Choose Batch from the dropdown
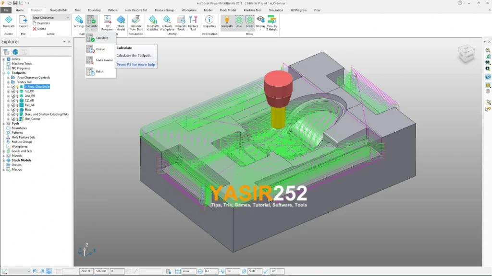The width and height of the screenshot is (492, 276). [x=100, y=72]
